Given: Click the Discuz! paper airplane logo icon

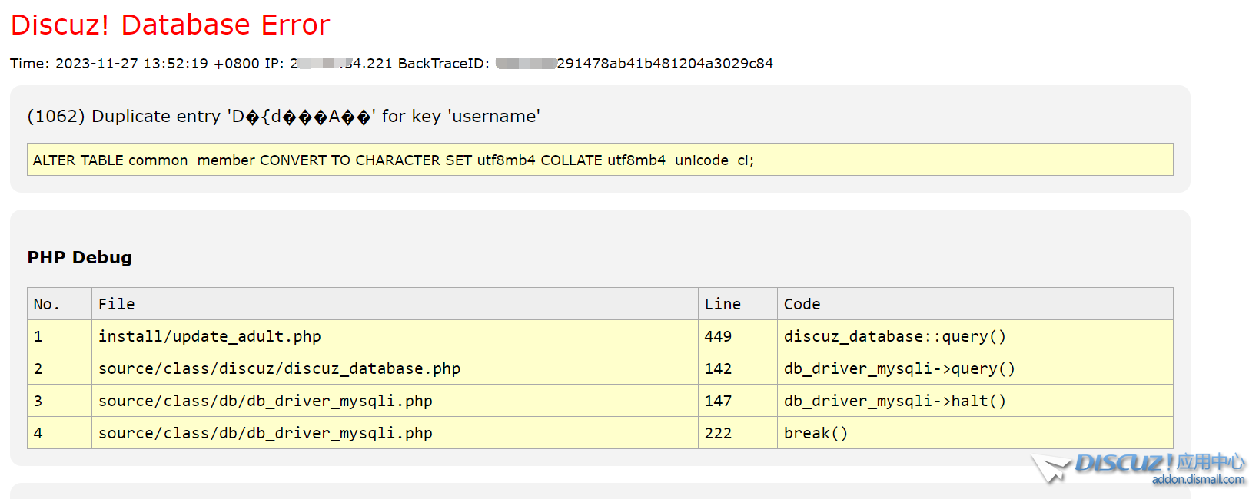Looking at the screenshot, I should (x=1051, y=468).
